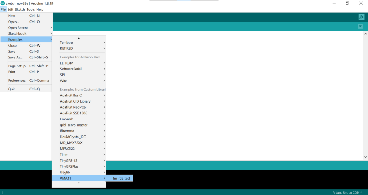
Task: Click the Arduino logo in title bar
Action: click(x=3, y=3)
